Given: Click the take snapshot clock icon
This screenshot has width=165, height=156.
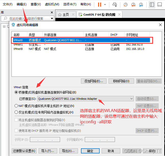Looking at the screenshot, I should 125,5.
